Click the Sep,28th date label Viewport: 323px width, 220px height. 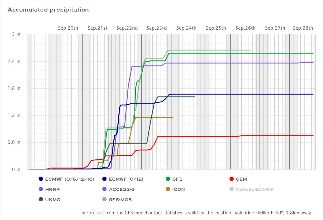tap(303, 28)
